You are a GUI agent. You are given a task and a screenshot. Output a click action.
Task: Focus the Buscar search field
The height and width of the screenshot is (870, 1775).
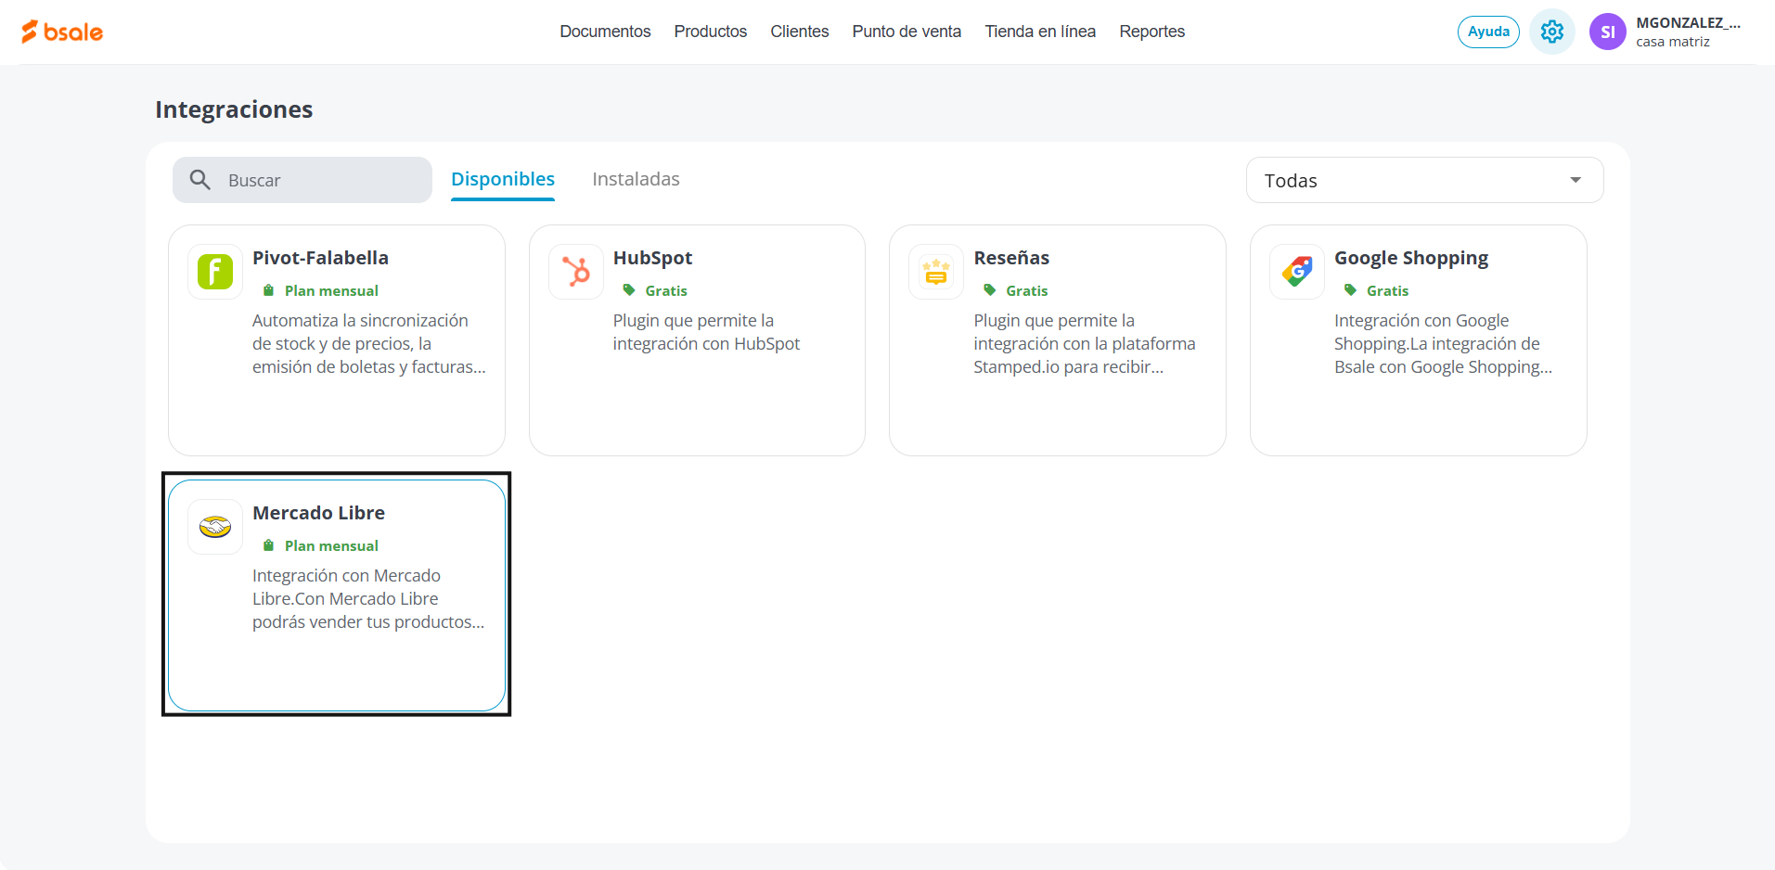[x=302, y=180]
